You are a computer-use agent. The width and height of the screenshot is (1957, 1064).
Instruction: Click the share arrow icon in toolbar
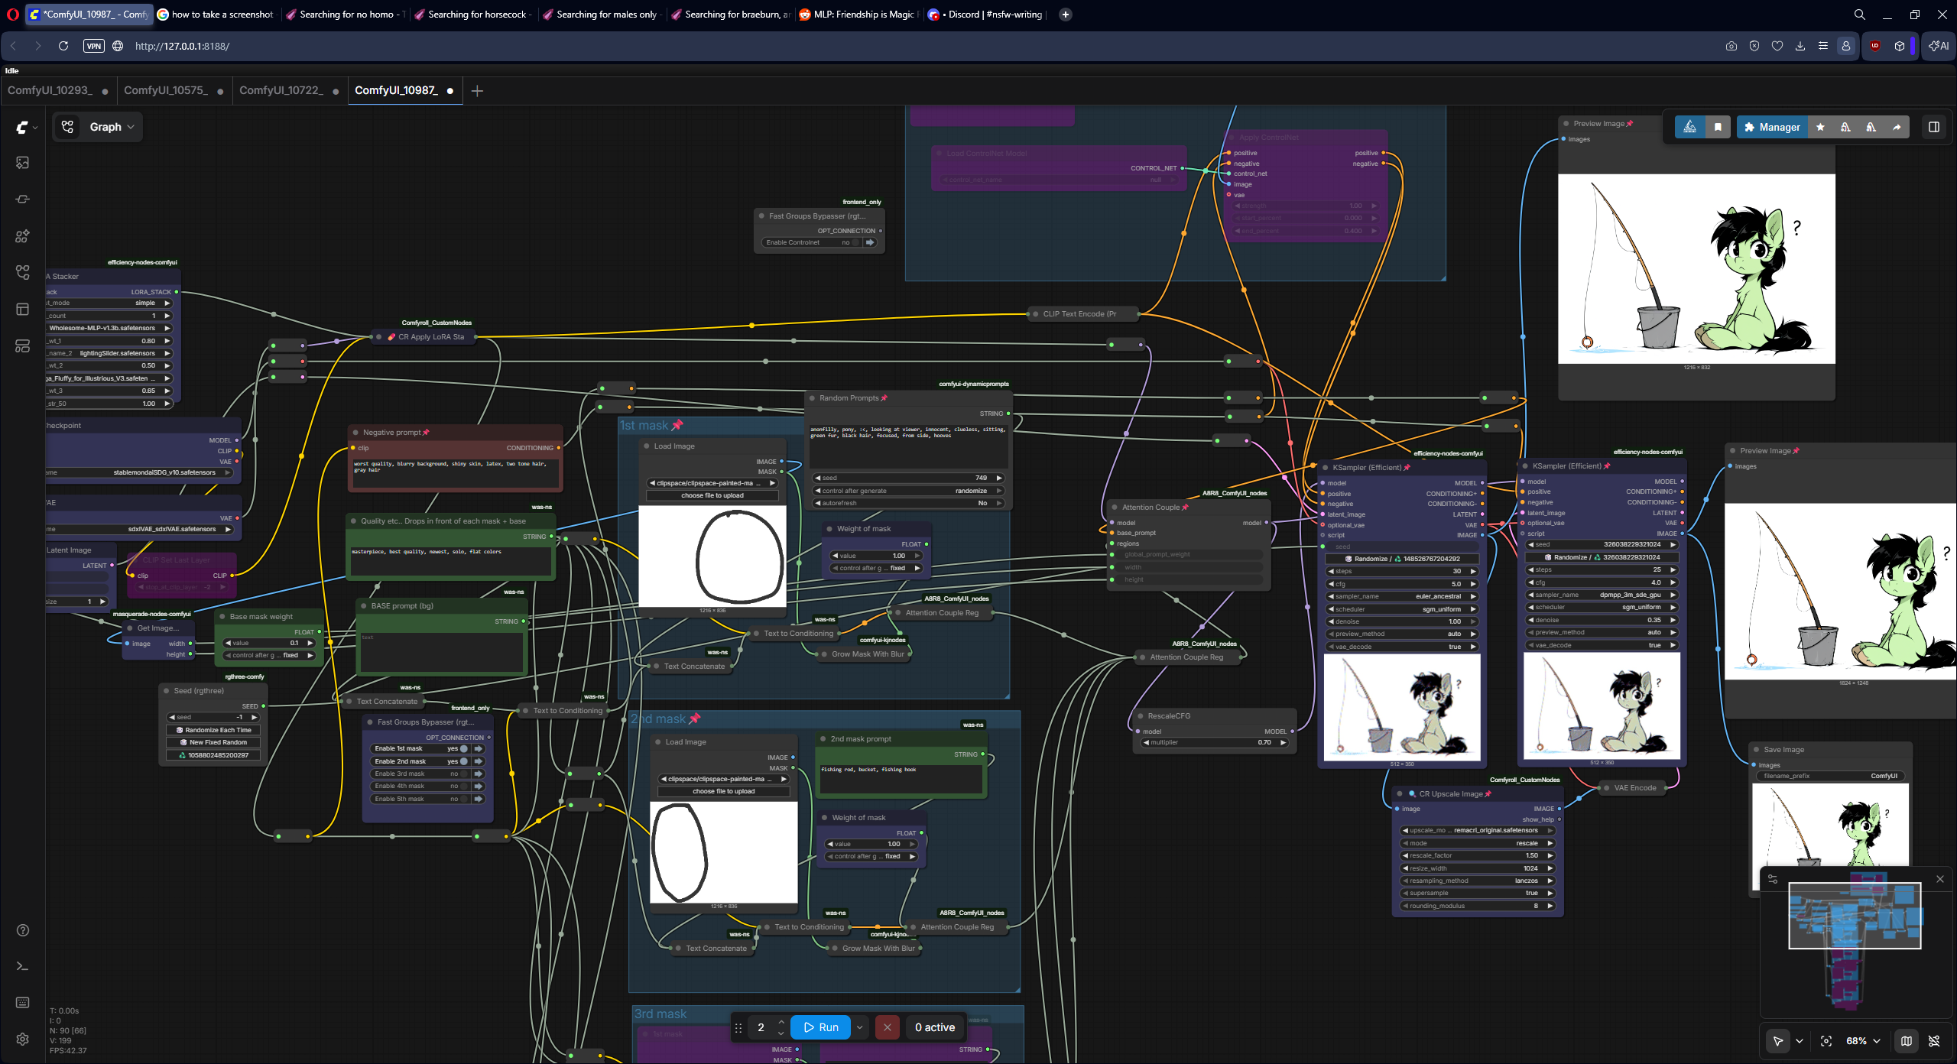[x=1896, y=127]
